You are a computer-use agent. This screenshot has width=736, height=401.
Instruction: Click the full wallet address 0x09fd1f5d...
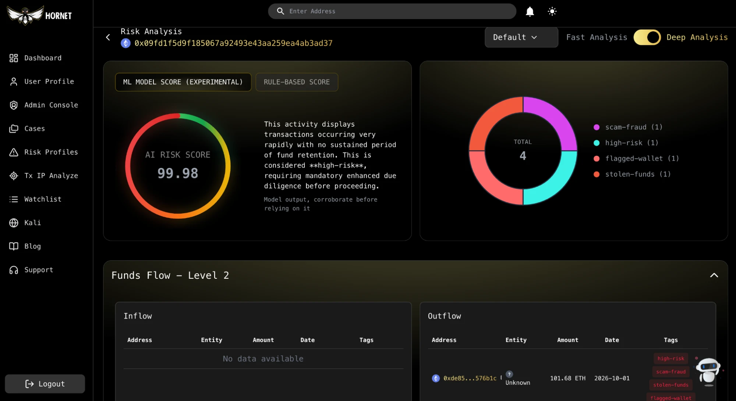(233, 43)
